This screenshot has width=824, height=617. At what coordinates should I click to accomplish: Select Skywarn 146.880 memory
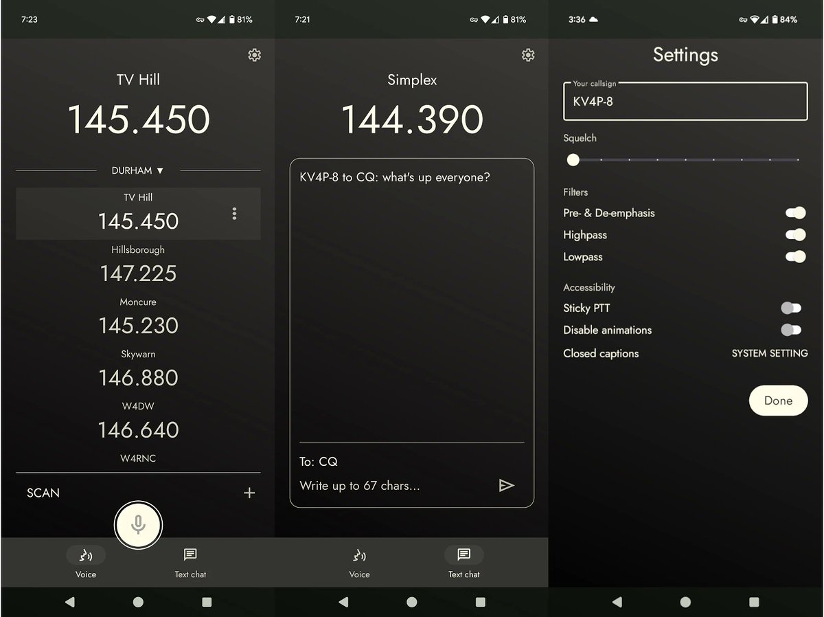(x=138, y=370)
